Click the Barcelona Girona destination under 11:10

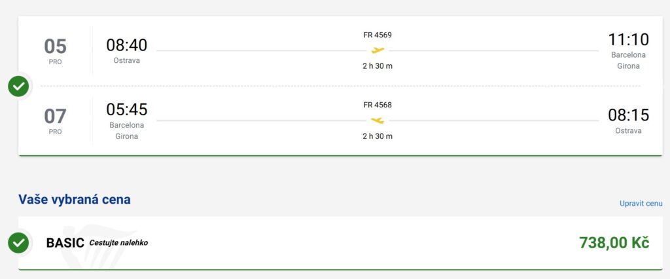coord(628,60)
